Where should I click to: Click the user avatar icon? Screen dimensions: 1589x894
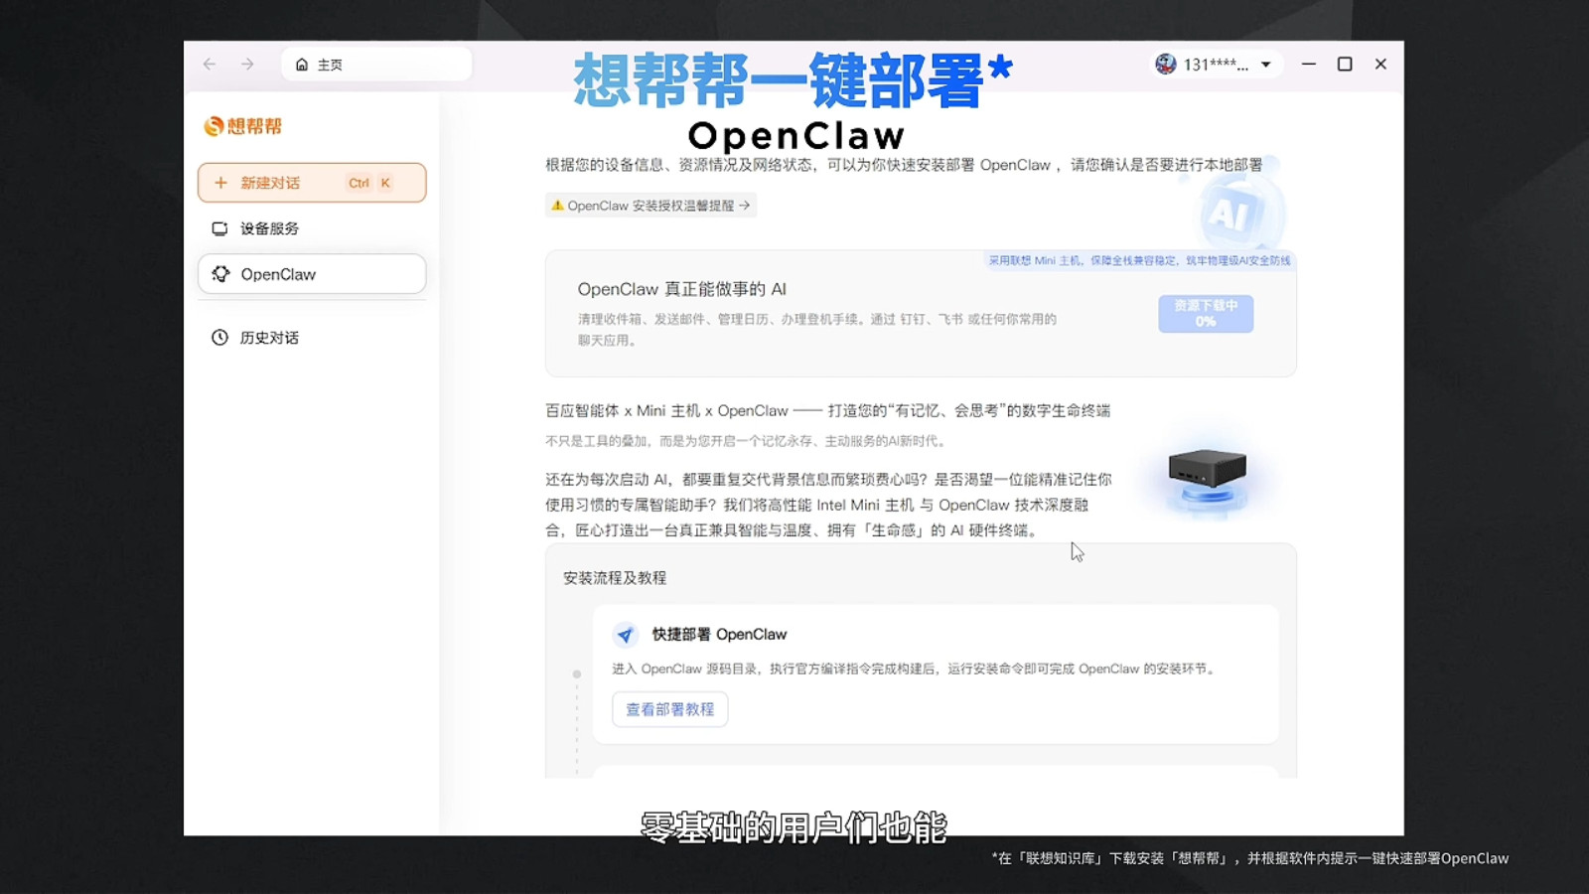[x=1166, y=65]
